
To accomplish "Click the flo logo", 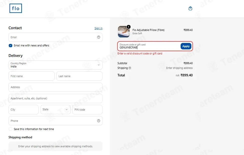I will click(16, 8).
